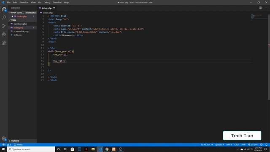Image resolution: width=270 pixels, height=152 pixels.
Task: Click the Go Live status bar button
Action: point(253,144)
